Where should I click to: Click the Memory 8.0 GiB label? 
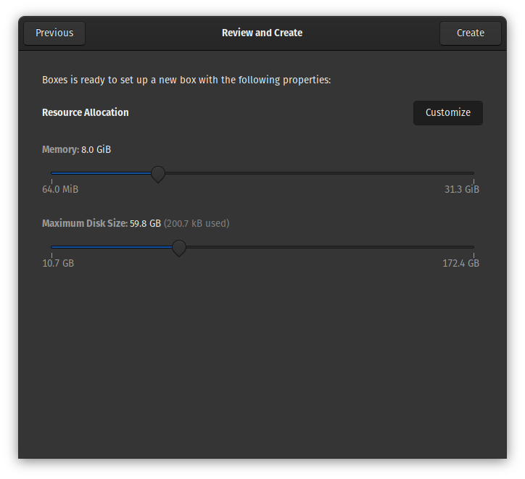pyautogui.click(x=76, y=149)
